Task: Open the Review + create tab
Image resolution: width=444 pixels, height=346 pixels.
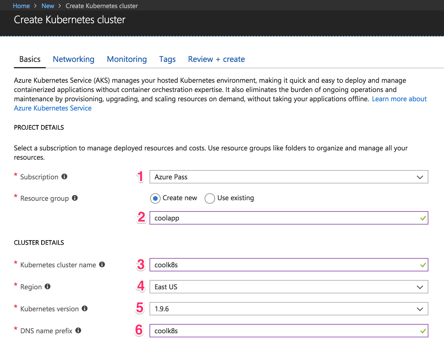Action: tap(216, 59)
